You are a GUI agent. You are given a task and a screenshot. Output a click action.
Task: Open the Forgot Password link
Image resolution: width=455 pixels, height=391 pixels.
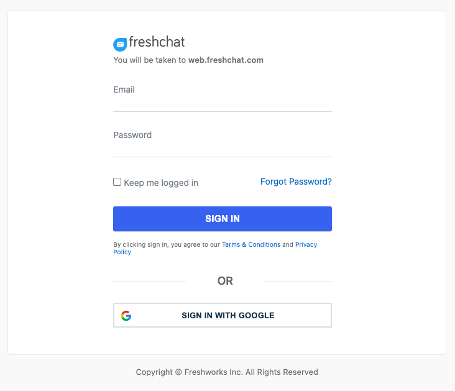[296, 182]
